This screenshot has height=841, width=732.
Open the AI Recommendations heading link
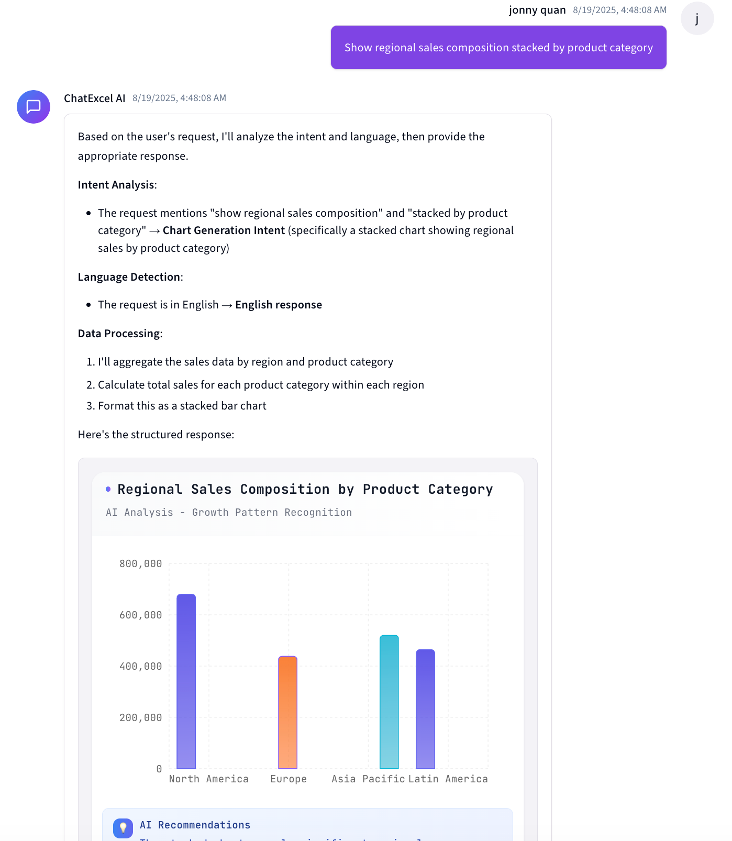pyautogui.click(x=194, y=825)
